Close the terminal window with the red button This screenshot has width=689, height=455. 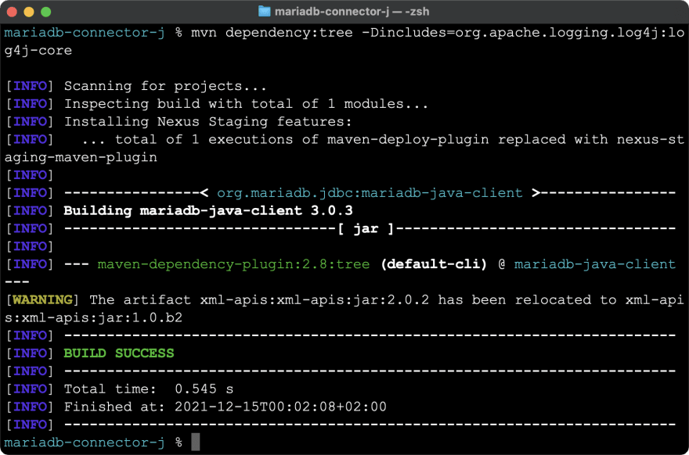12,12
